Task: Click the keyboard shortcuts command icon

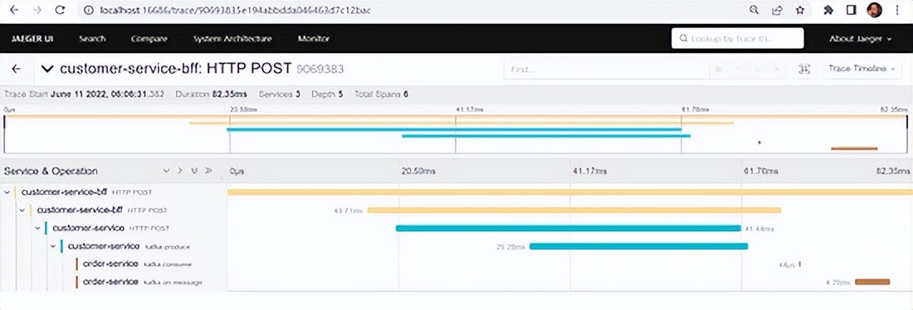Action: click(x=806, y=69)
